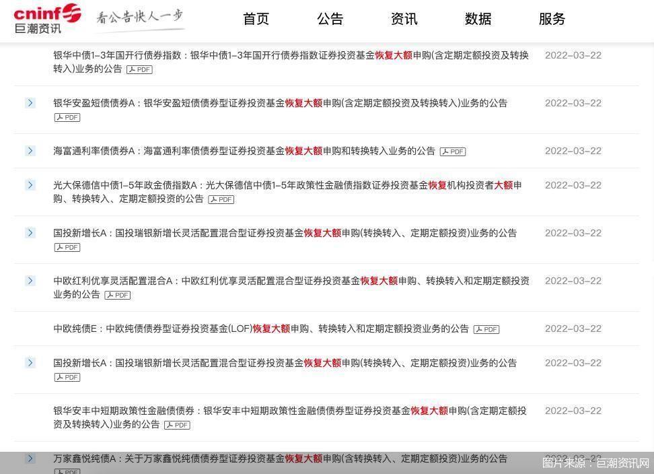Open the 服务 navigation menu
This screenshot has height=474, width=654.
tap(552, 19)
